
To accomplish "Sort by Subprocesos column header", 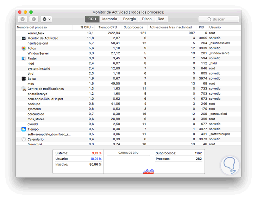I will click(134, 27).
